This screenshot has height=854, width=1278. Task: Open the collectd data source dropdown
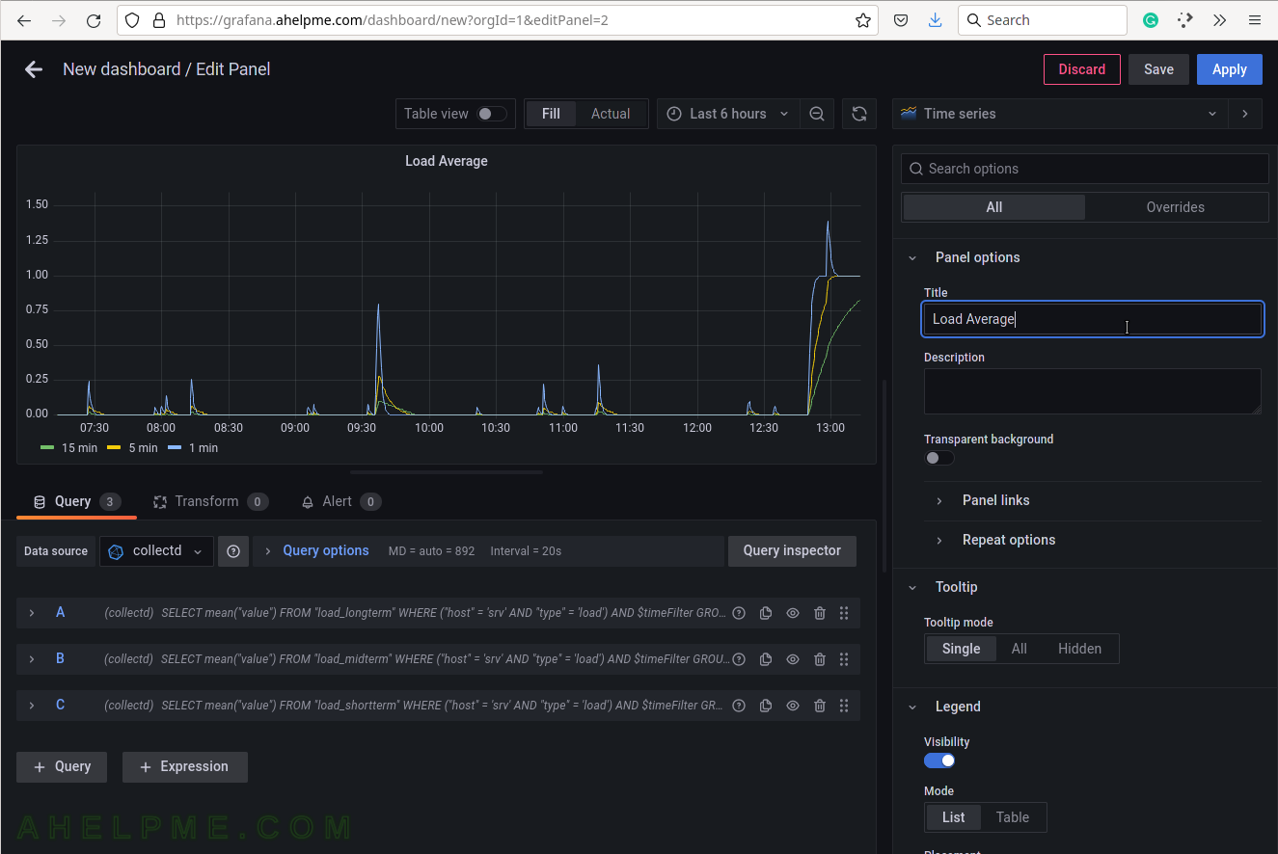(157, 551)
